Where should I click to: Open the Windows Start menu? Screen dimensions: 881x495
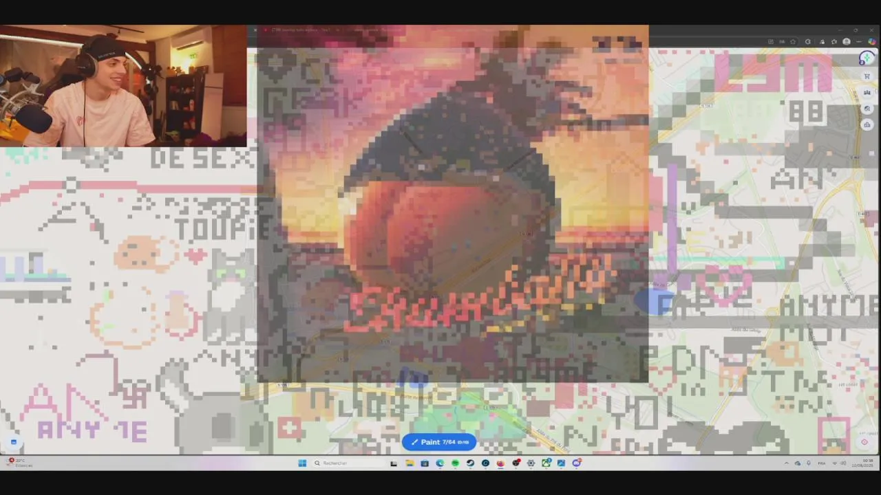pos(302,463)
